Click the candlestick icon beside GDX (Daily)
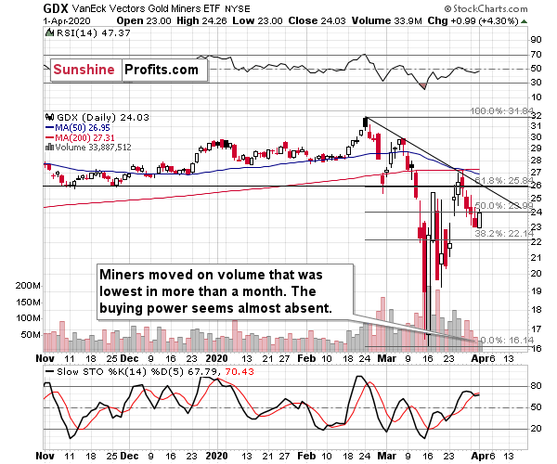This screenshot has height=464, width=557. (x=49, y=117)
